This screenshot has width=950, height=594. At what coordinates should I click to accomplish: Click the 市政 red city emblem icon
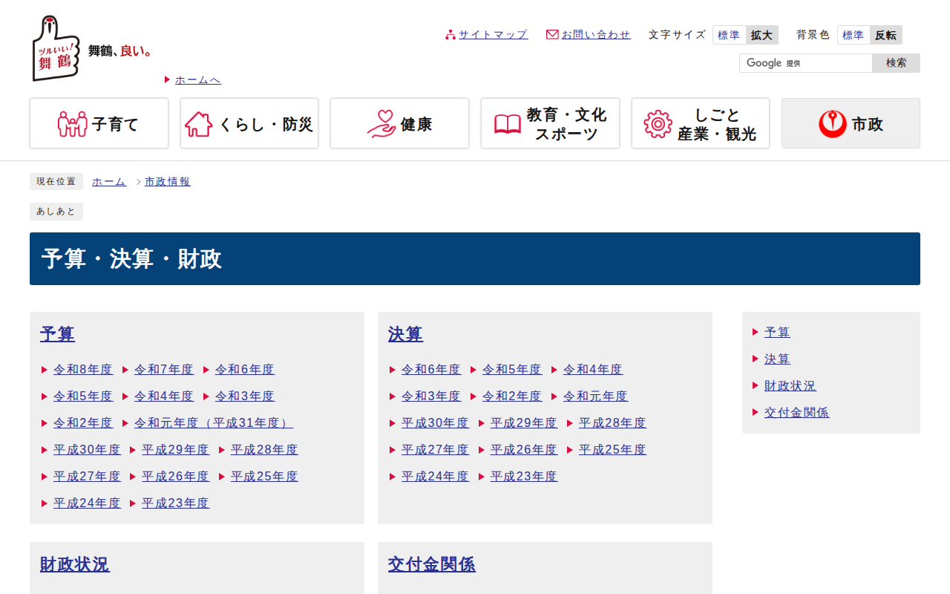coord(833,124)
